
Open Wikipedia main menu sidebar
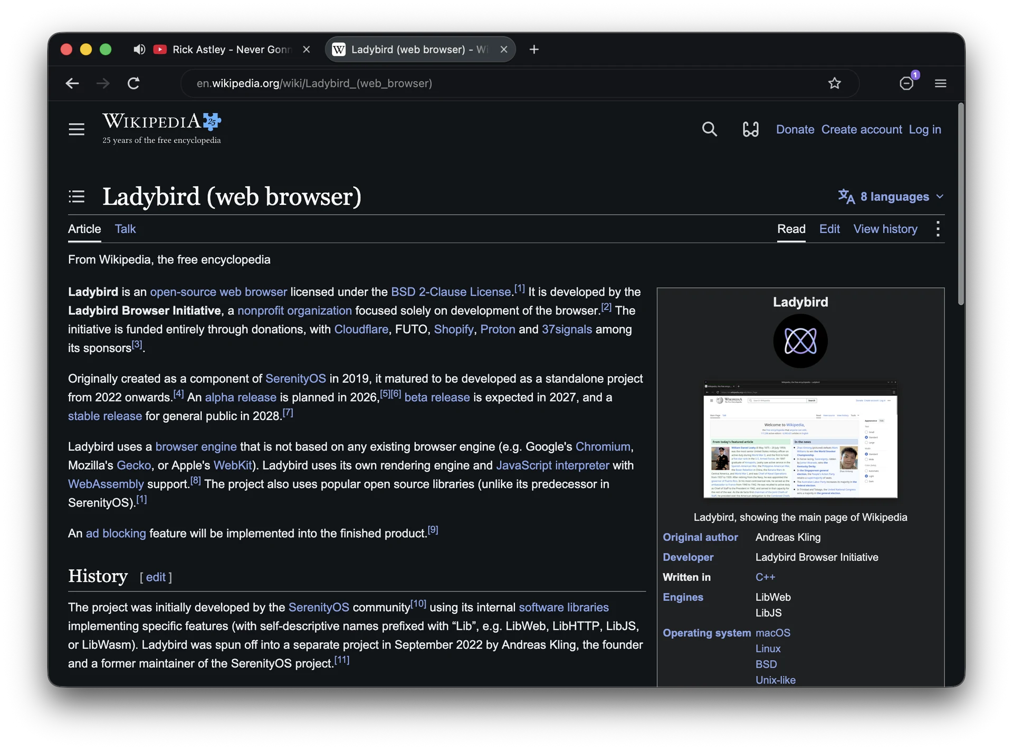pos(77,129)
